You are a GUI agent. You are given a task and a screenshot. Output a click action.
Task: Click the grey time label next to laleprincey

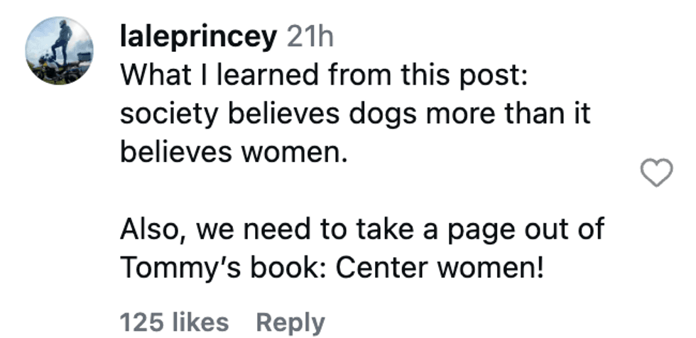tap(310, 37)
